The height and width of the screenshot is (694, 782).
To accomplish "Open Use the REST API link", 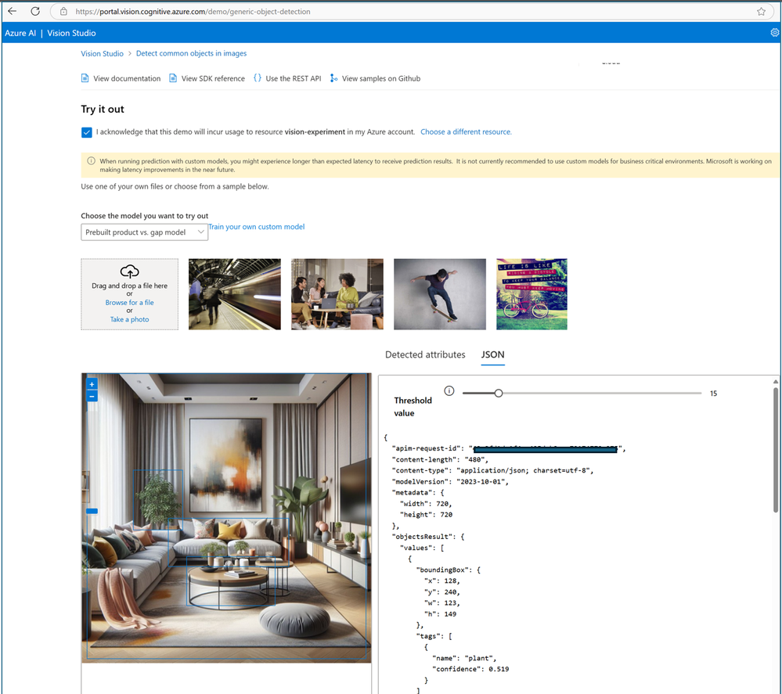I will (x=294, y=78).
